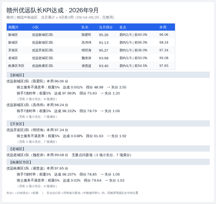Click monthly score 95.27
Viewport: 216px width, 204px height.
click(x=104, y=50)
